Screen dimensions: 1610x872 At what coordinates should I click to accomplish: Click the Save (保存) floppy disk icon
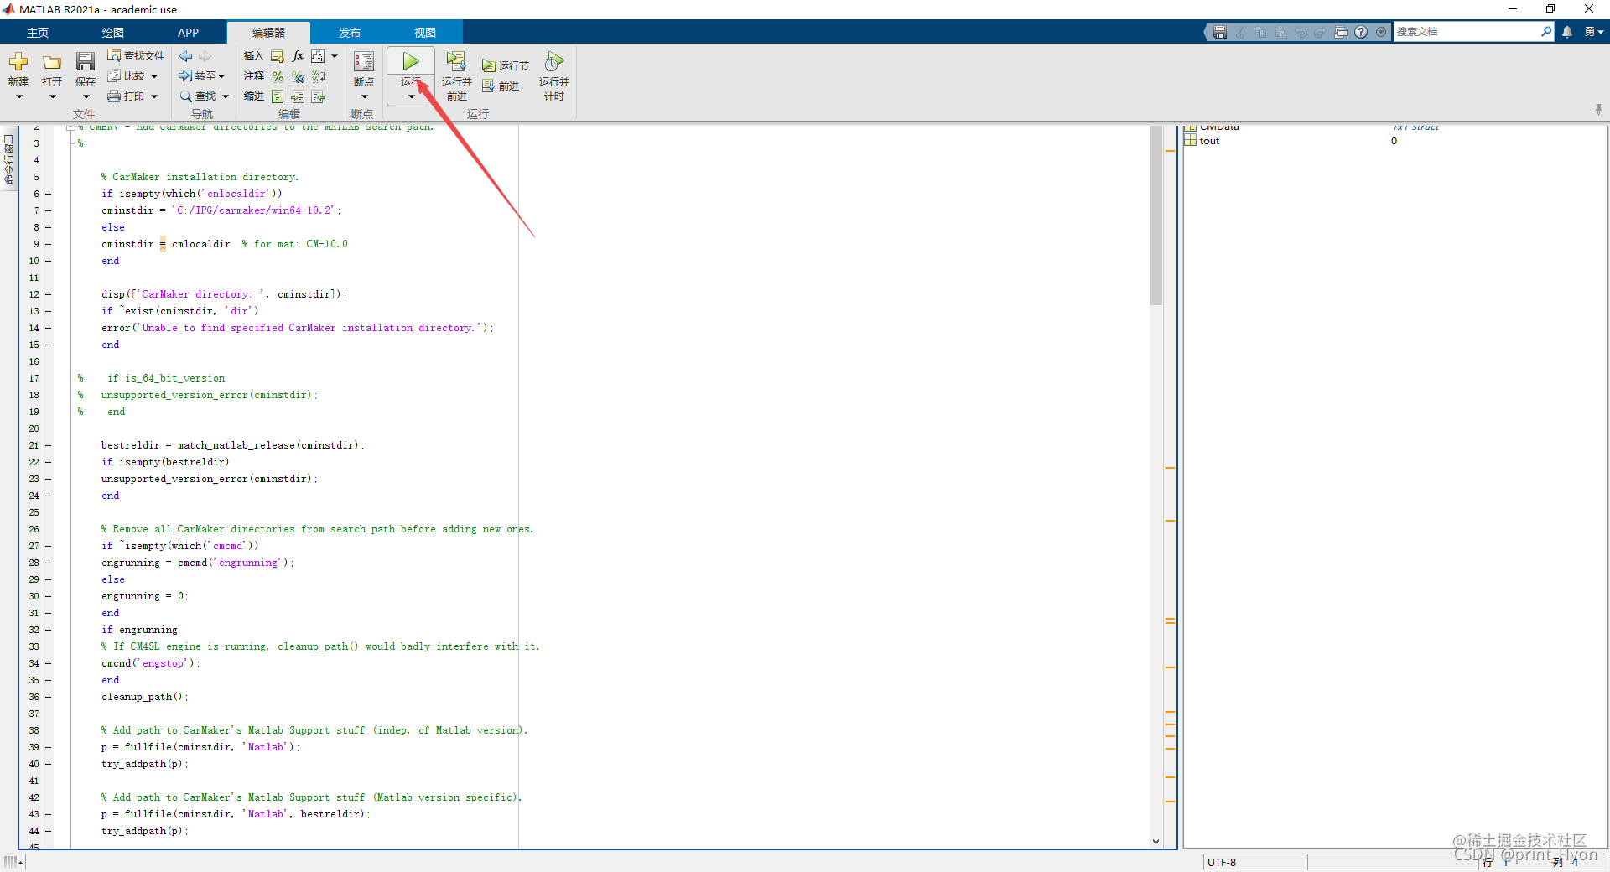pyautogui.click(x=86, y=61)
